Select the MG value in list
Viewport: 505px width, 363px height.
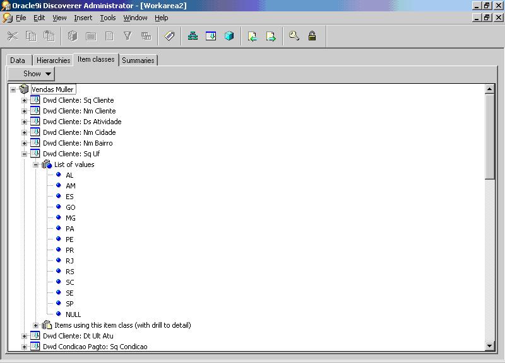point(70,218)
